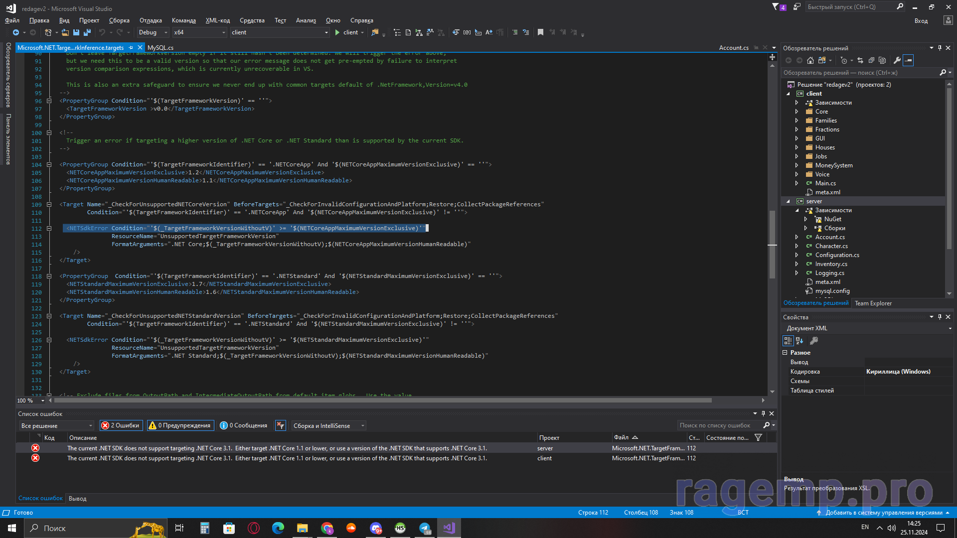The width and height of the screenshot is (957, 538).
Task: Switch to the MySQL.cs editor tab
Action: [160, 48]
